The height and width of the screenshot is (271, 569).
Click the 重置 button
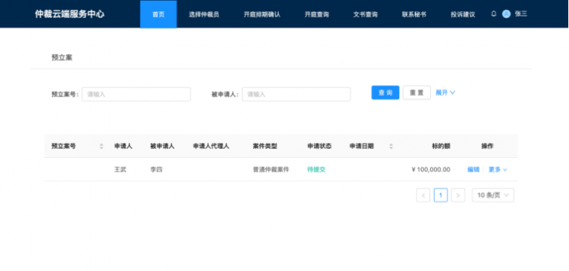417,92
